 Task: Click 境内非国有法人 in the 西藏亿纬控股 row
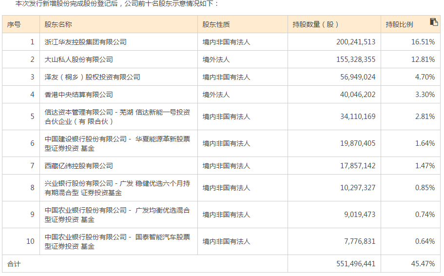(x=226, y=166)
